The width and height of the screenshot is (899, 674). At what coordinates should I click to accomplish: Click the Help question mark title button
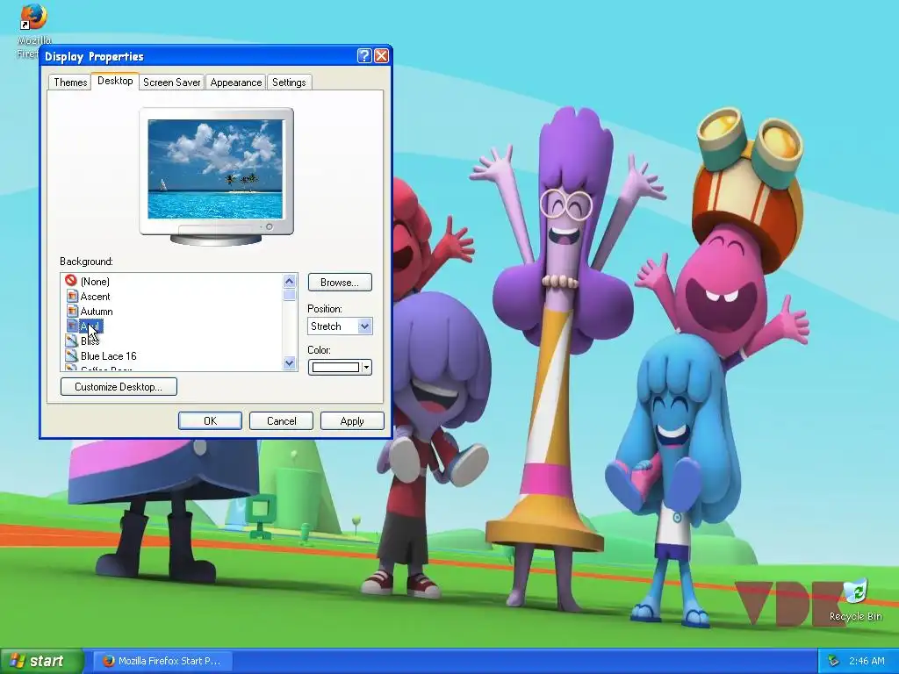pyautogui.click(x=364, y=55)
